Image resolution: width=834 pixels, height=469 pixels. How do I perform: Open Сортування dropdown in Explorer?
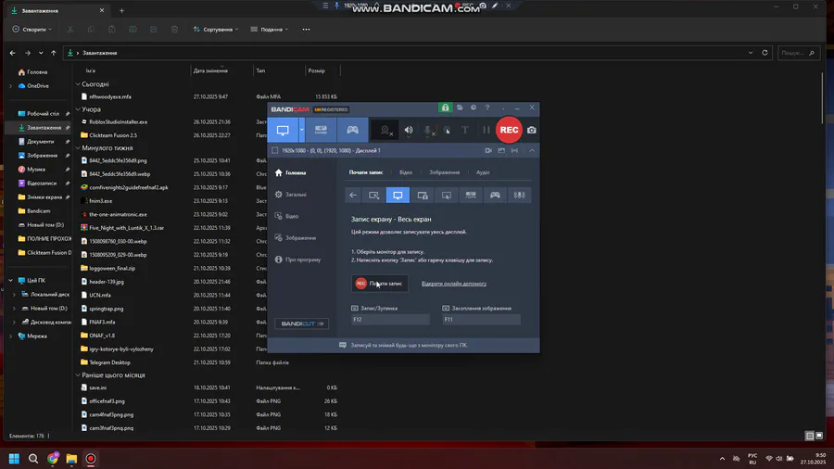pyautogui.click(x=215, y=30)
